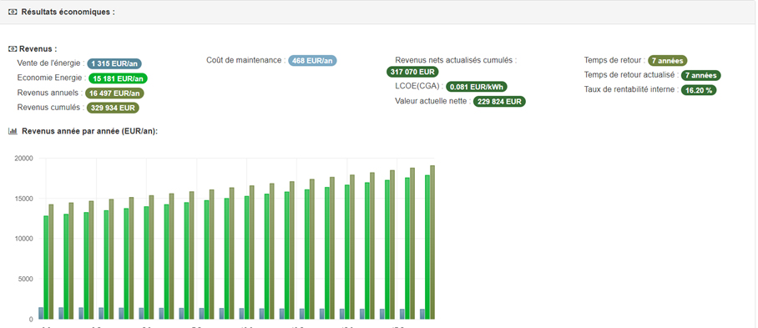Click the Temps de retour actualisé label
This screenshot has height=328, width=758.
(x=632, y=75)
